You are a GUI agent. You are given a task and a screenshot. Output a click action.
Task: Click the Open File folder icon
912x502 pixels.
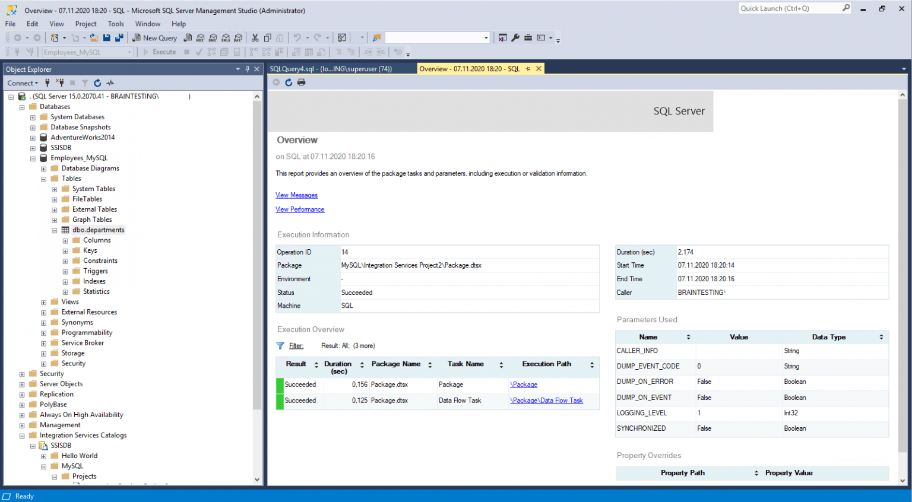pyautogui.click(x=94, y=38)
